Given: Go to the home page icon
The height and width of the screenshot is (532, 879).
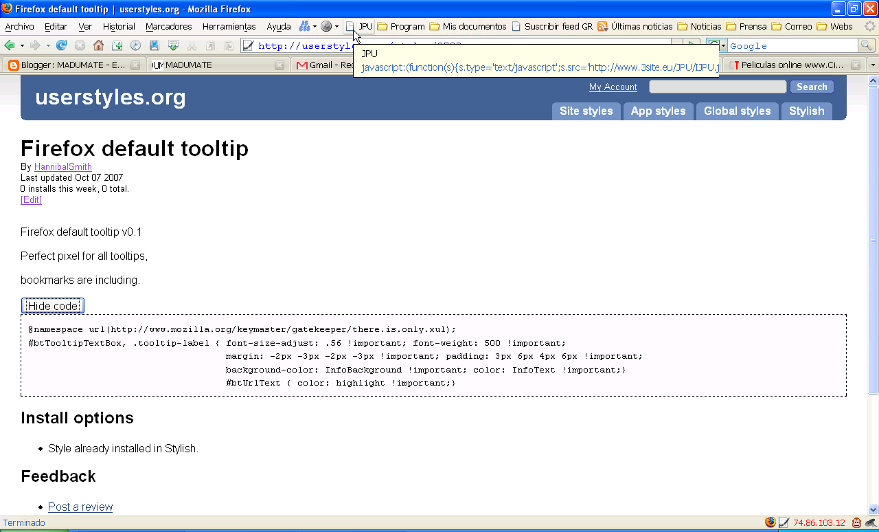Looking at the screenshot, I should [x=98, y=45].
